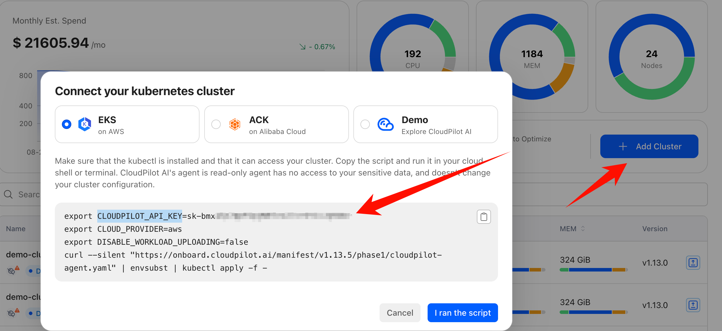Select the Demo radio option
This screenshot has width=722, height=331.
[365, 124]
